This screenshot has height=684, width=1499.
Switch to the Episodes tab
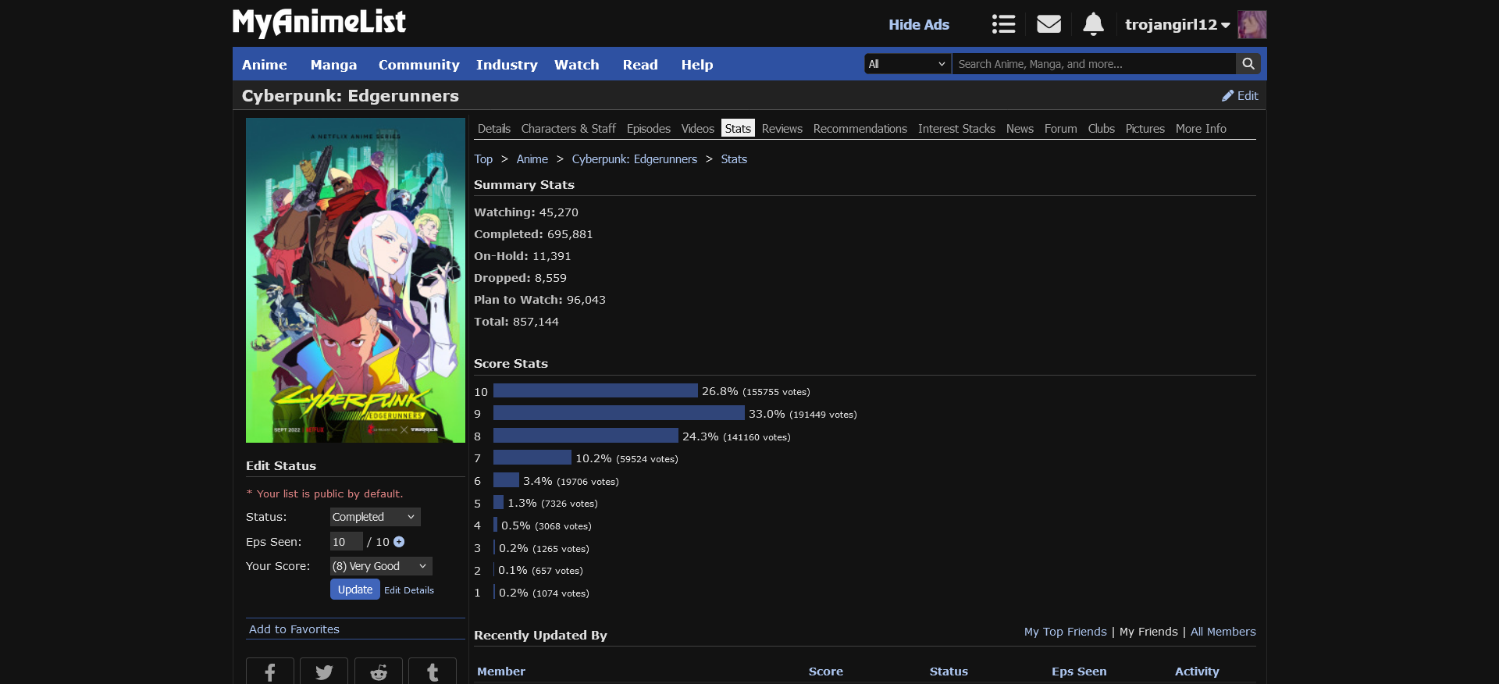pyautogui.click(x=649, y=129)
